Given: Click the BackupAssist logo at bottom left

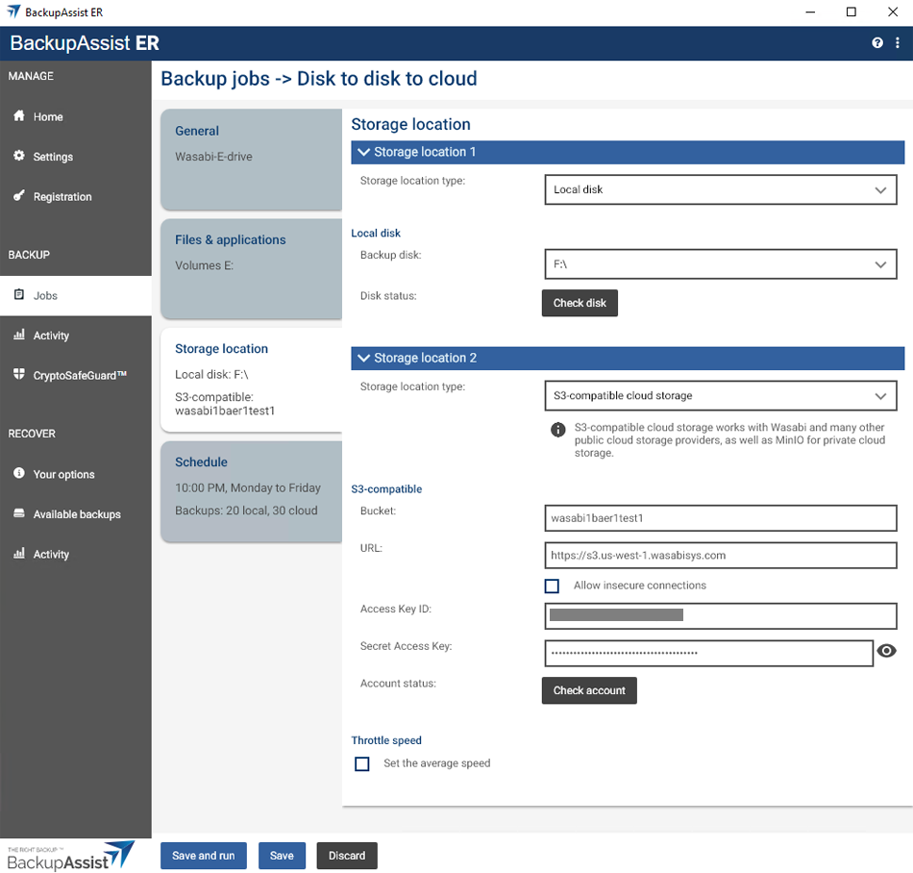Looking at the screenshot, I should (70, 856).
